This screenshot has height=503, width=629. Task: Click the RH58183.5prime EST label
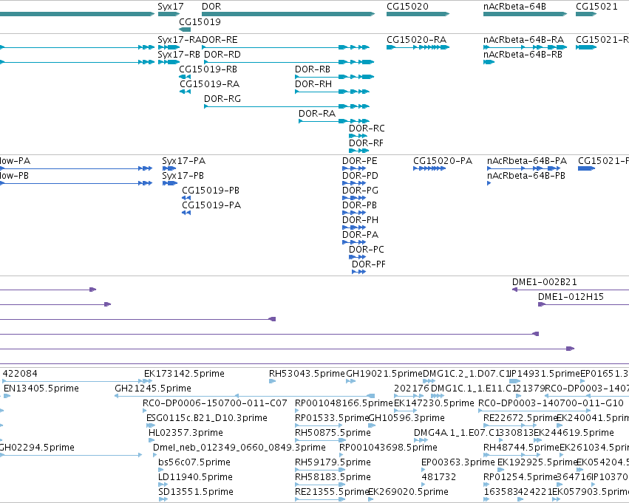tap(333, 477)
